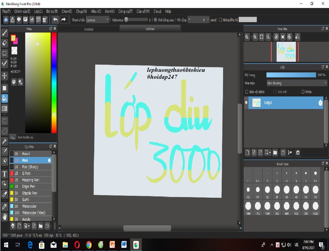Screen dimensions: 329x251
Task: Select Watercolor (Wet) brush
Action: tap(31, 212)
